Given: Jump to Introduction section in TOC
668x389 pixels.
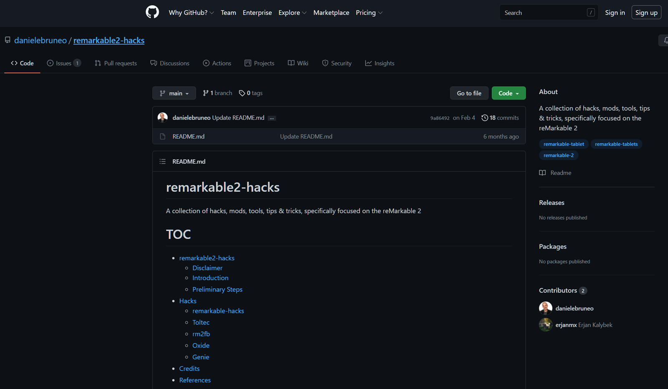Looking at the screenshot, I should click(x=210, y=278).
